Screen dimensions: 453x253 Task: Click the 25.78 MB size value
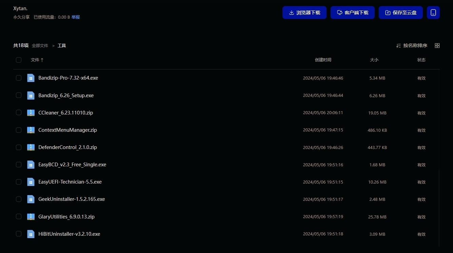(x=377, y=217)
